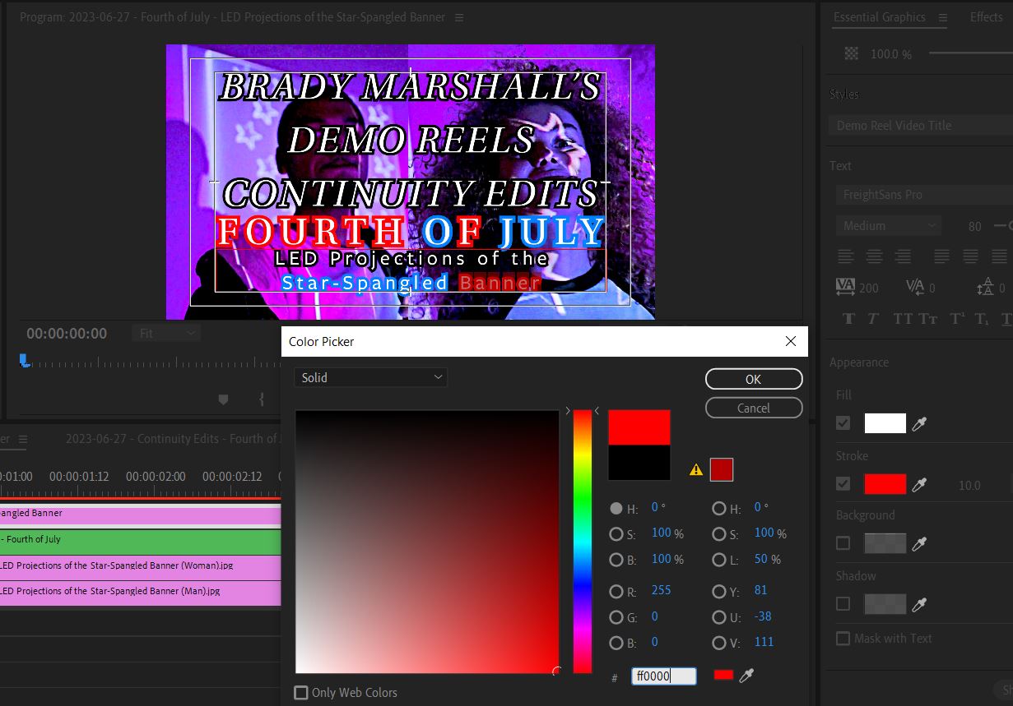Right align the text

point(903,257)
